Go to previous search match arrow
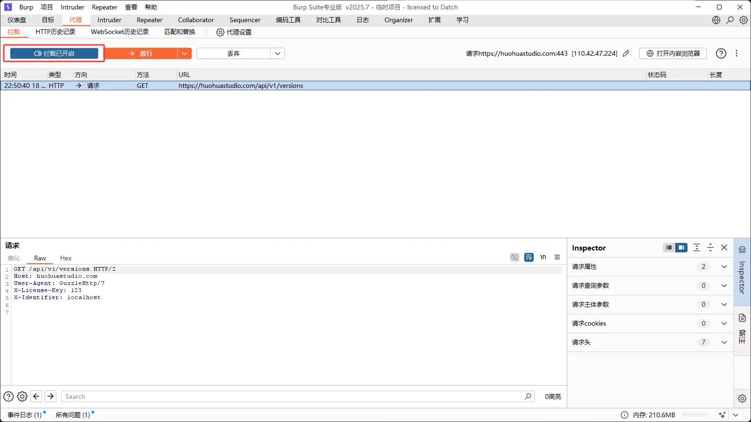This screenshot has height=422, width=751. point(36,396)
